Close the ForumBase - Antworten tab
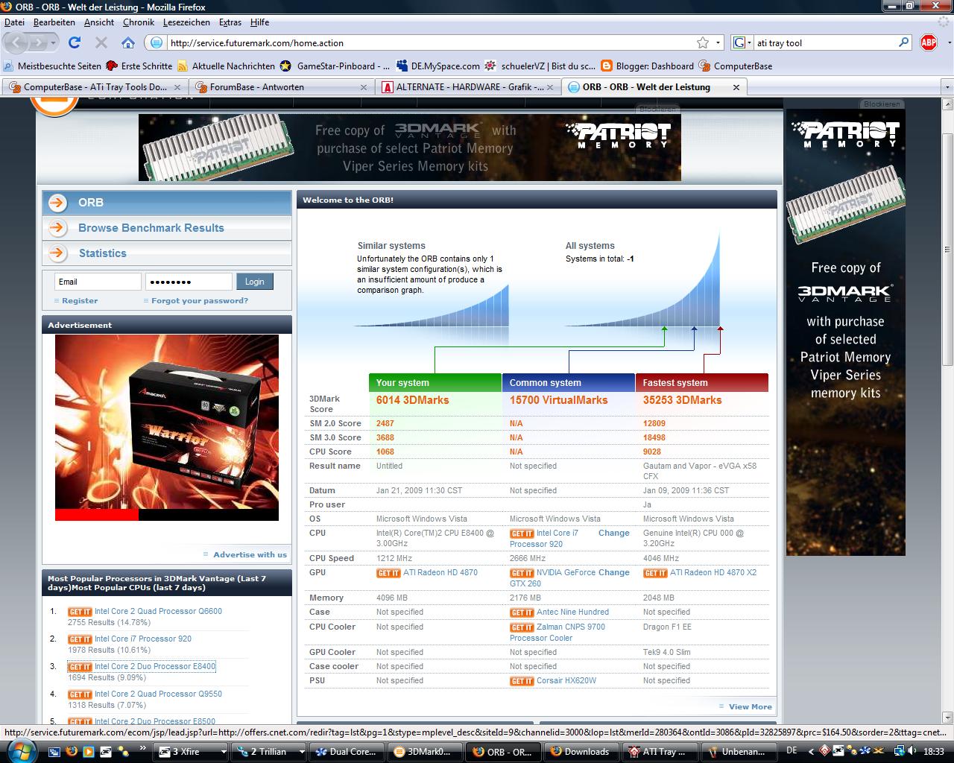This screenshot has height=763, width=954. tap(364, 87)
